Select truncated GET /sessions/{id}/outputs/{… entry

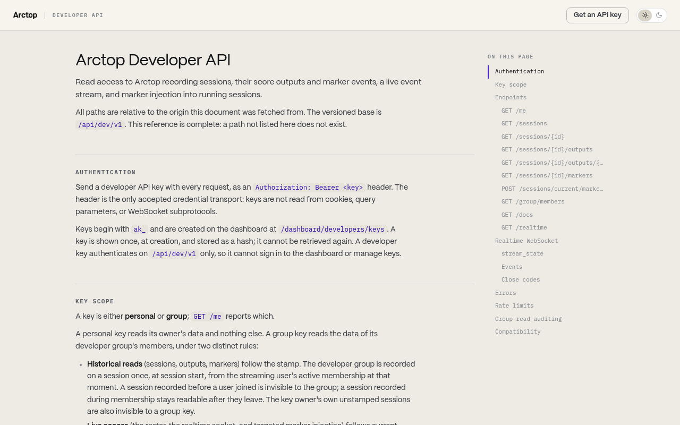552,163
